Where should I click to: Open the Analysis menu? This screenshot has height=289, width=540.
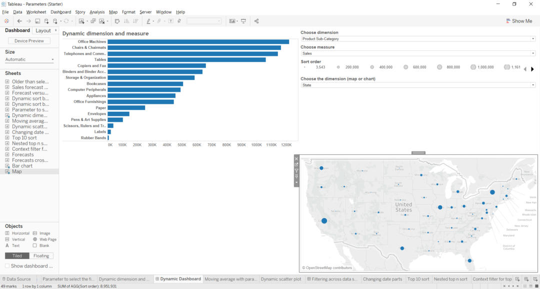point(97,11)
